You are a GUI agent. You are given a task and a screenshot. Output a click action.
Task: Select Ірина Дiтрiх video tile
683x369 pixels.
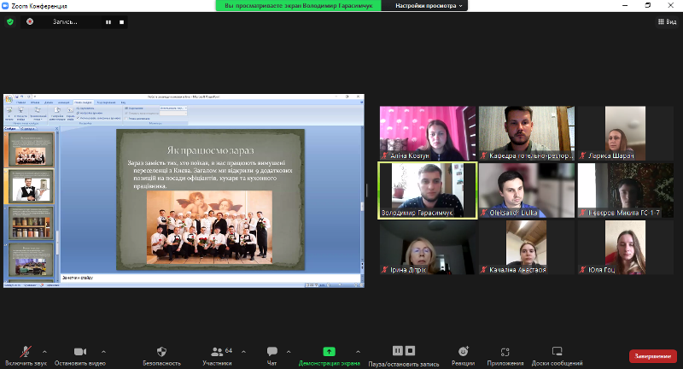[428, 248]
